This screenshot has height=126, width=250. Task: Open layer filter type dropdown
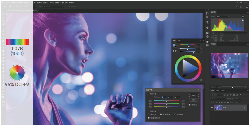216,95
